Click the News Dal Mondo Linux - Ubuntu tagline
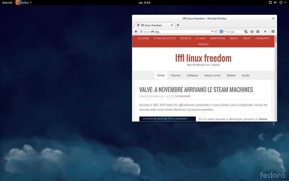289x181 pixels. 203,65
